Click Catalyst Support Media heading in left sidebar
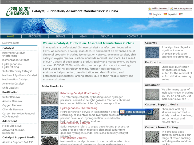Viewport: 194px width, 145px height. pos(19,137)
